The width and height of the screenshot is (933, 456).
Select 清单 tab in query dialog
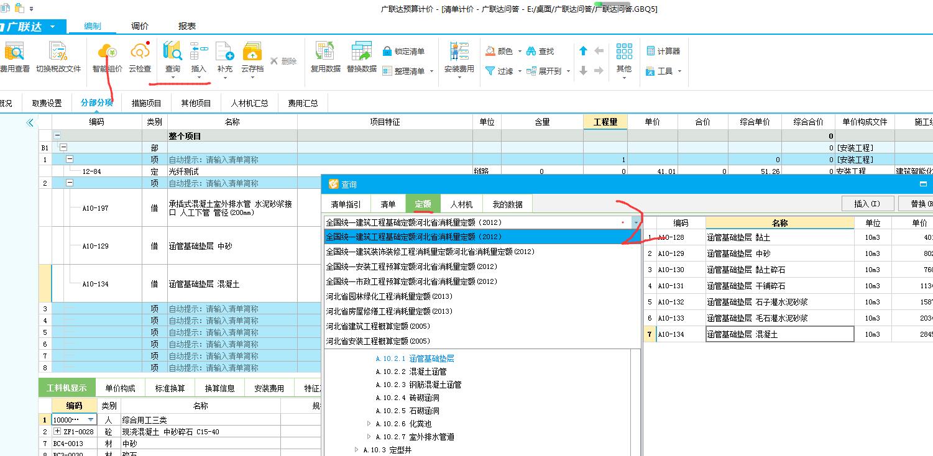(x=388, y=204)
